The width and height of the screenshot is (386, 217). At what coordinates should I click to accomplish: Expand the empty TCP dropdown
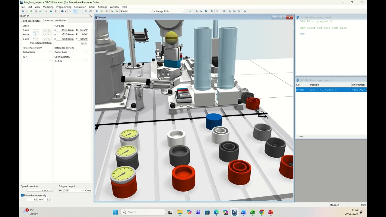point(37,61)
